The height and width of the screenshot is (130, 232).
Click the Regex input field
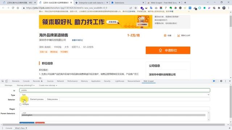(x=115, y=109)
